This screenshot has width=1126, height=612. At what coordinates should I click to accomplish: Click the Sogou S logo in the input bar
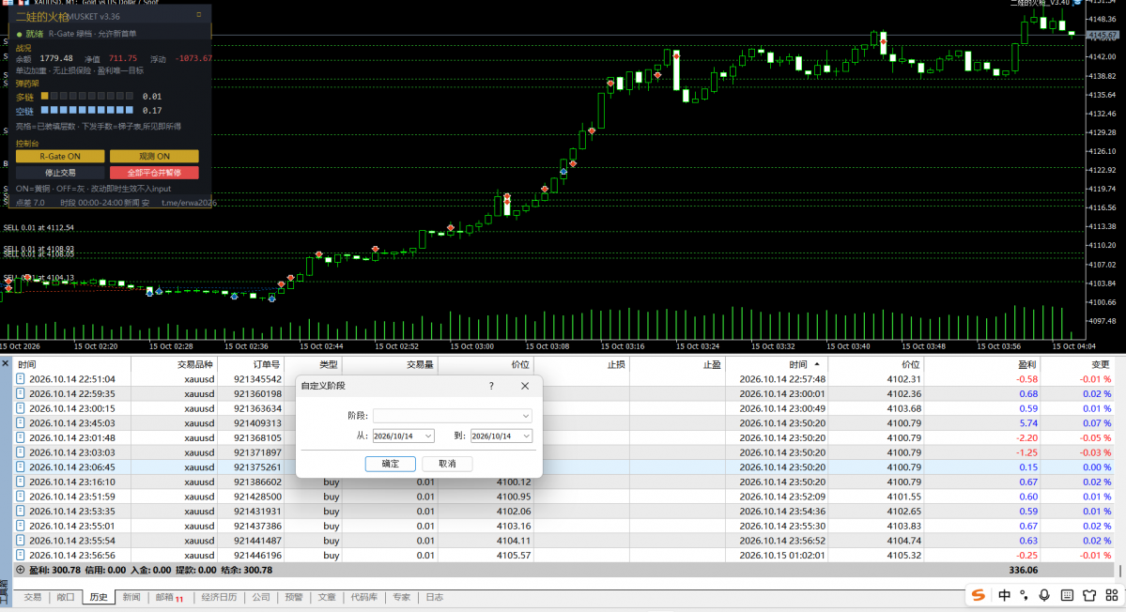[978, 595]
